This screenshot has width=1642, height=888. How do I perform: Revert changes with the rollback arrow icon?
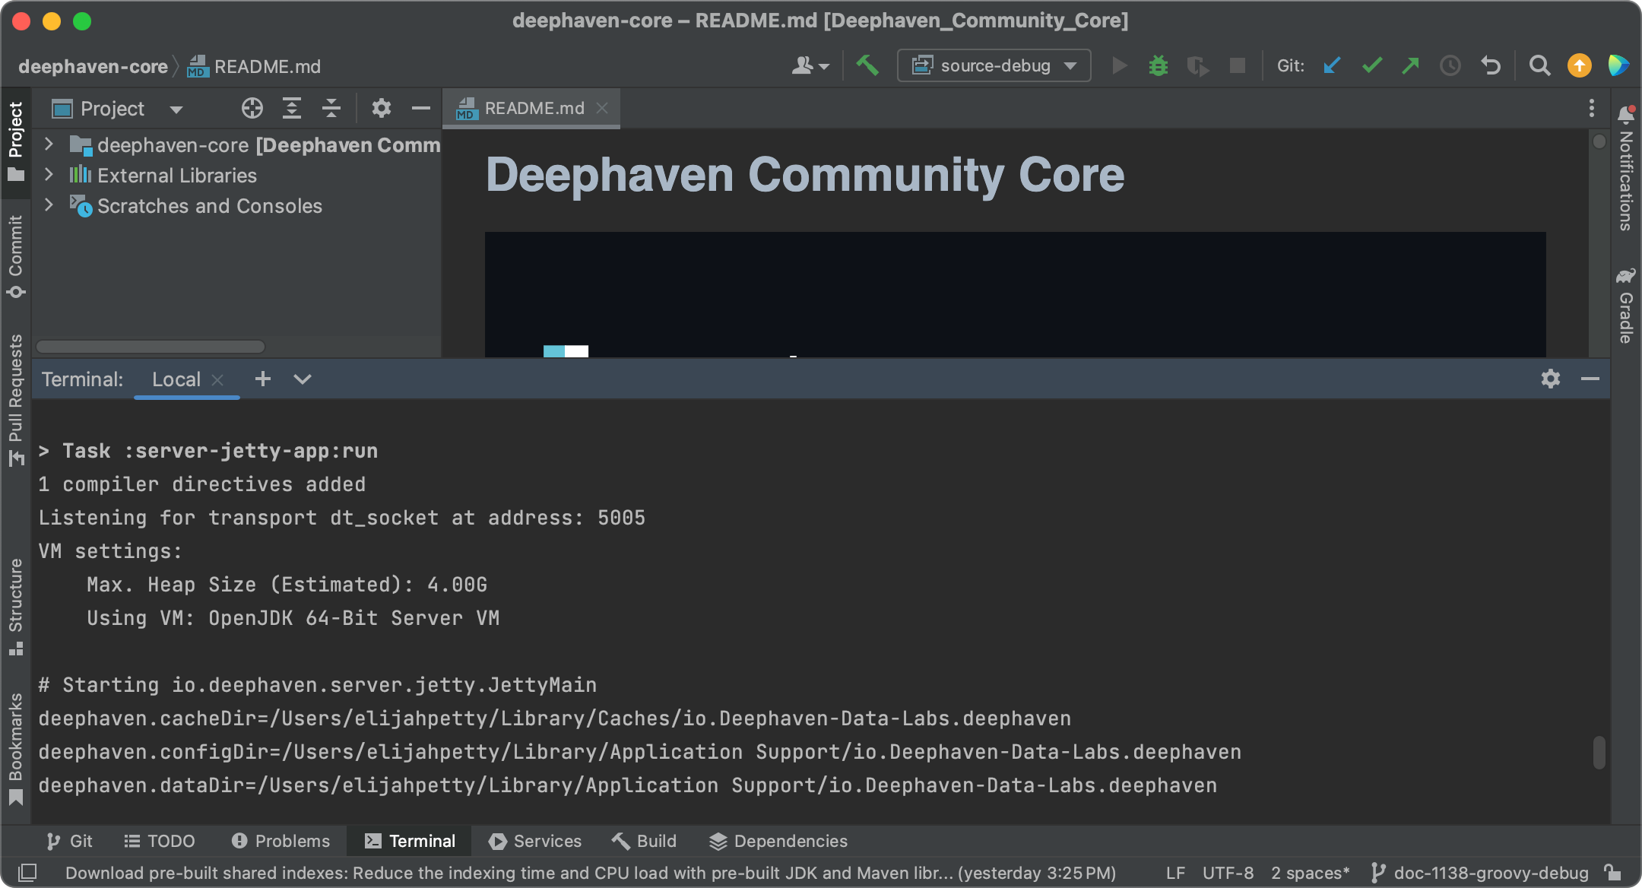[x=1491, y=66]
